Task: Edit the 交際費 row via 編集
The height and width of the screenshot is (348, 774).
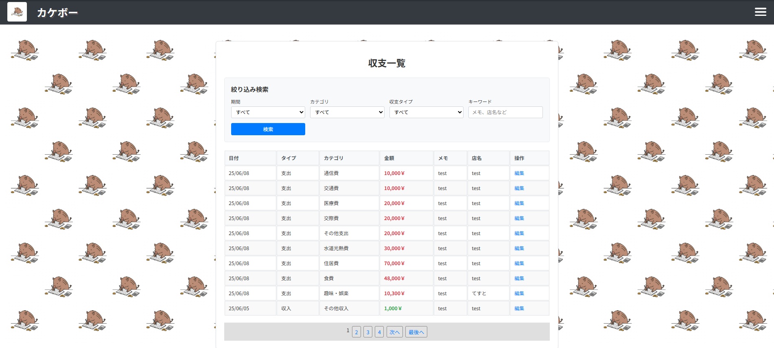Action: click(x=519, y=218)
